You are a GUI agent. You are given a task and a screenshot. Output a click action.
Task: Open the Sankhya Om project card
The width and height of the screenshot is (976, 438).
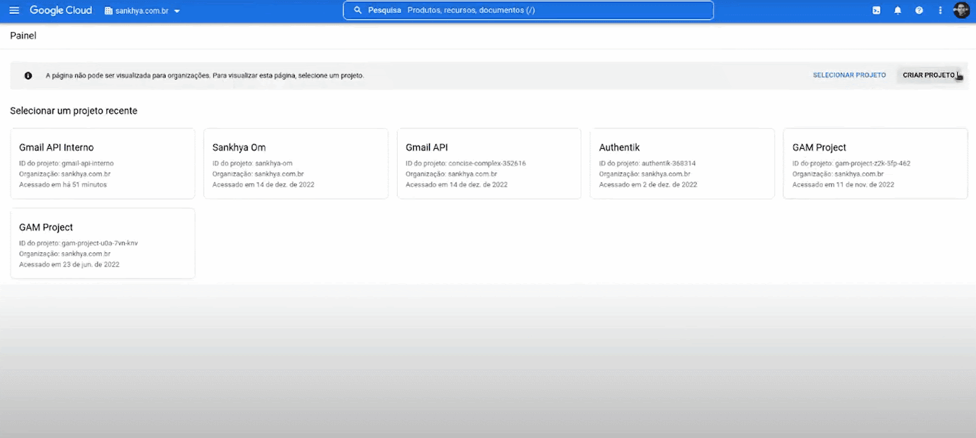coord(296,163)
